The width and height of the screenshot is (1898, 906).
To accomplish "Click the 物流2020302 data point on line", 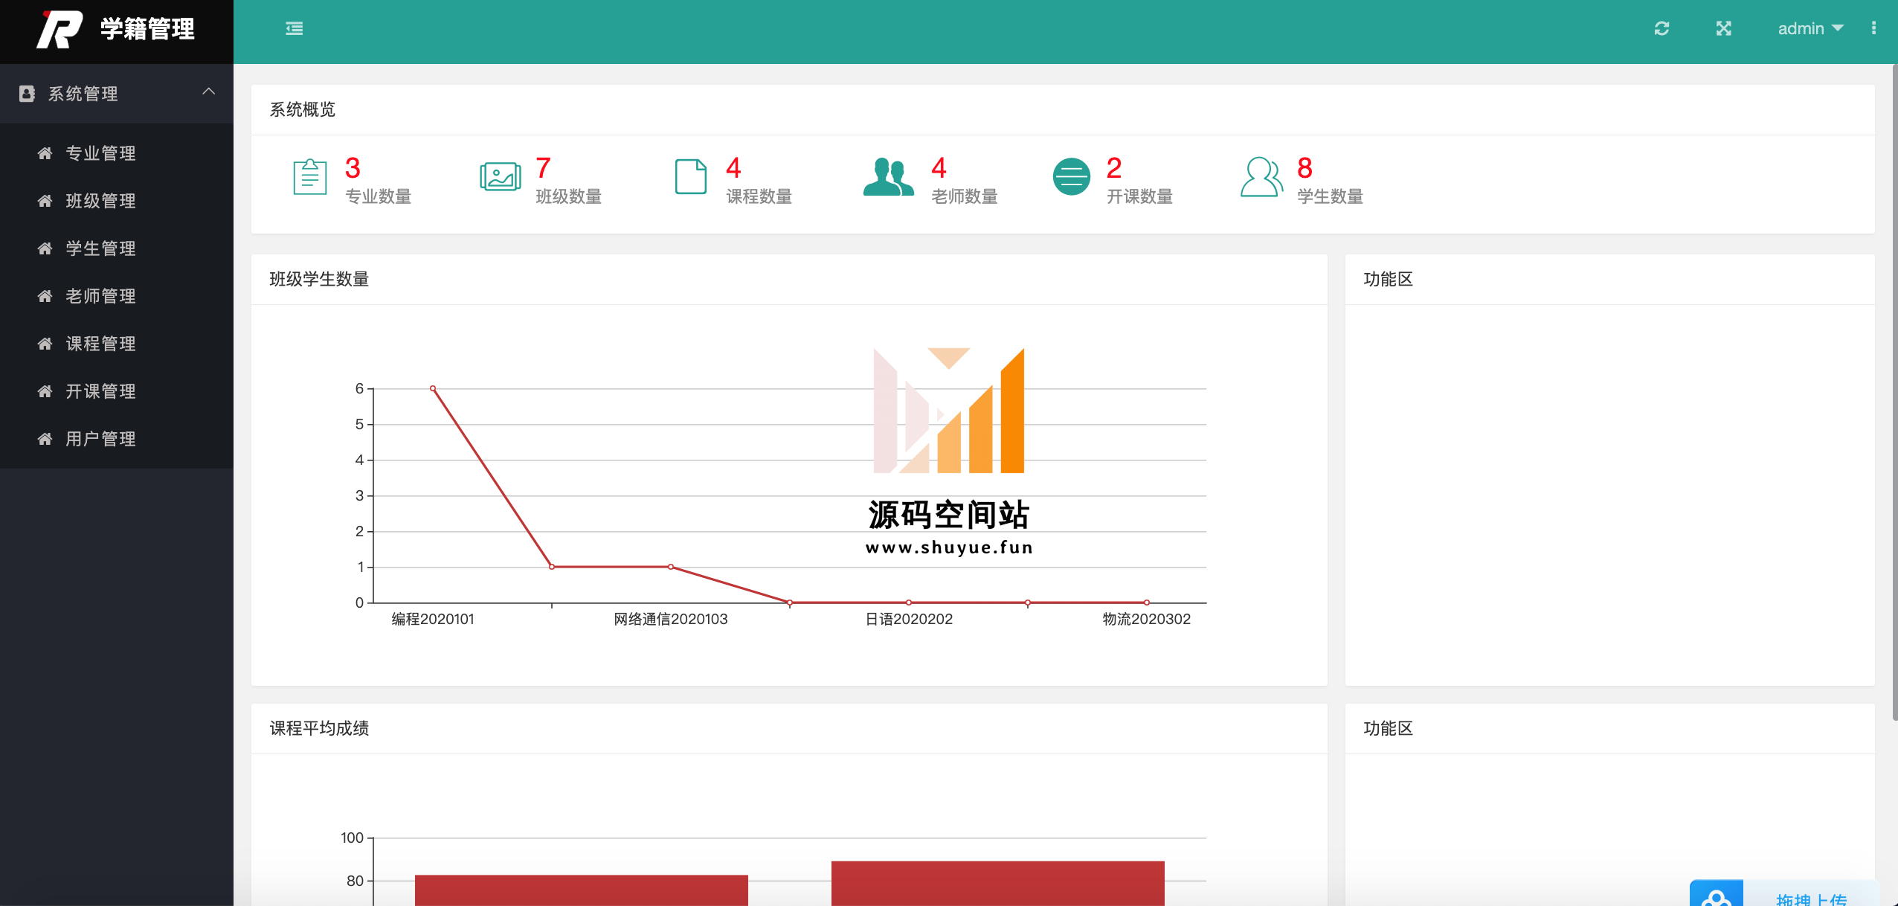I will (1147, 603).
